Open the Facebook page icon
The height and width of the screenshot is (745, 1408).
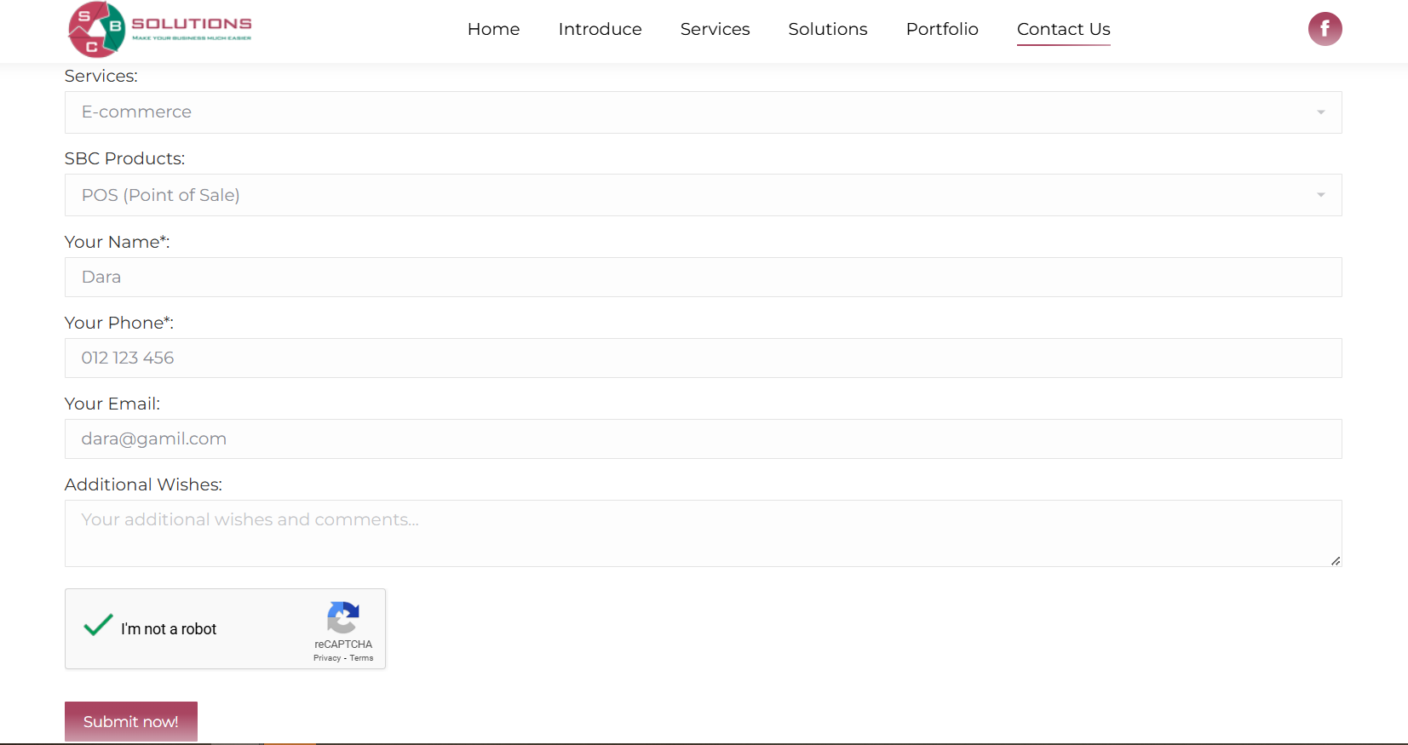pyautogui.click(x=1325, y=29)
